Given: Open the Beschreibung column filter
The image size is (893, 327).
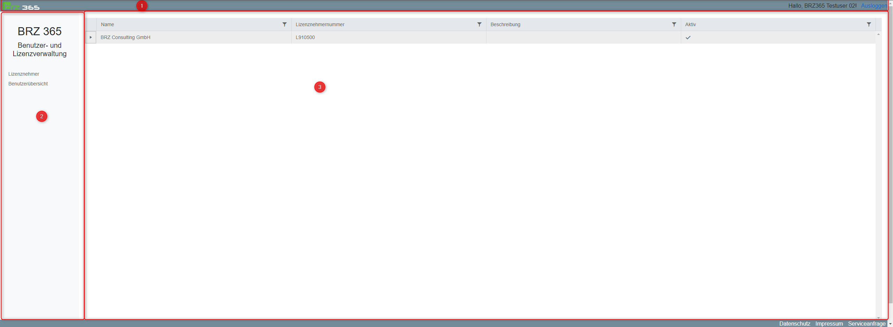Looking at the screenshot, I should click(x=674, y=24).
